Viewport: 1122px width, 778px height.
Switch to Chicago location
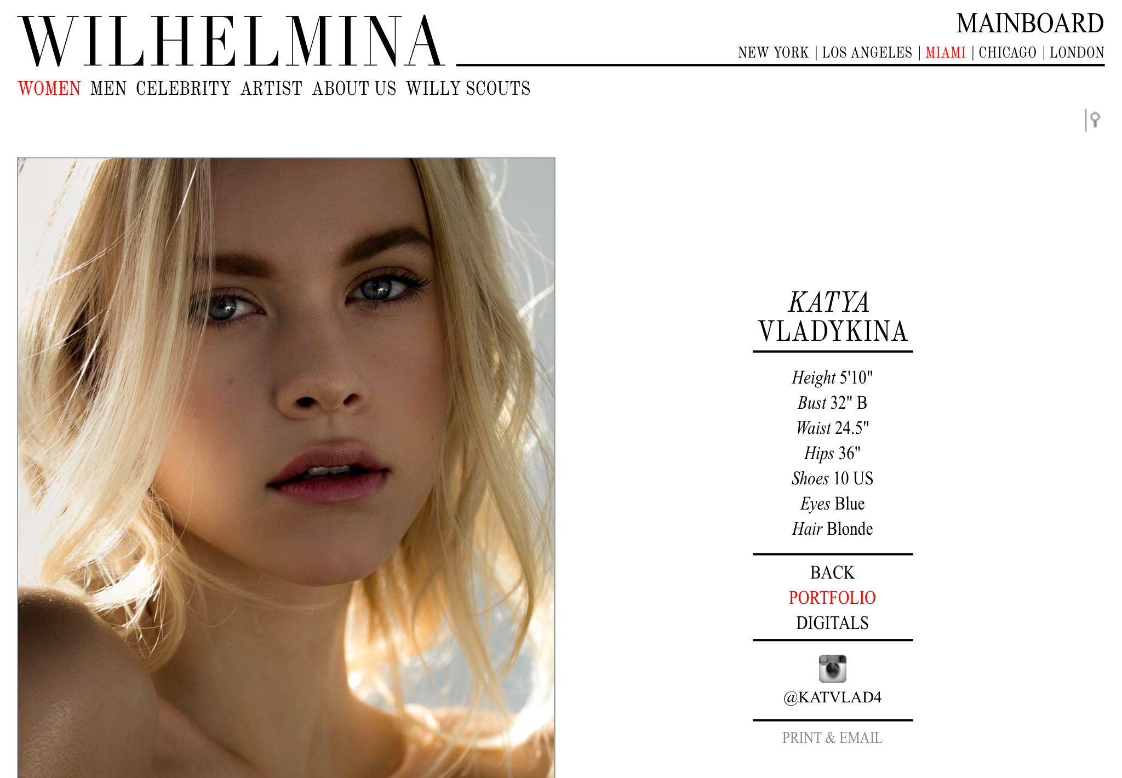pyautogui.click(x=1007, y=53)
